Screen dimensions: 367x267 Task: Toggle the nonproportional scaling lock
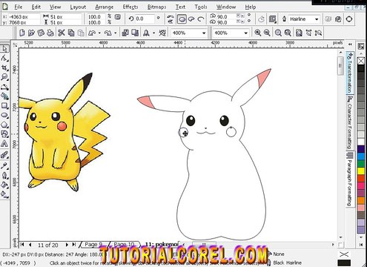(x=118, y=17)
